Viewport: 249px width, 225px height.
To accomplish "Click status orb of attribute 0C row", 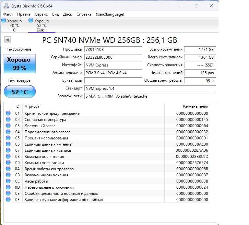I will coord(8,181).
